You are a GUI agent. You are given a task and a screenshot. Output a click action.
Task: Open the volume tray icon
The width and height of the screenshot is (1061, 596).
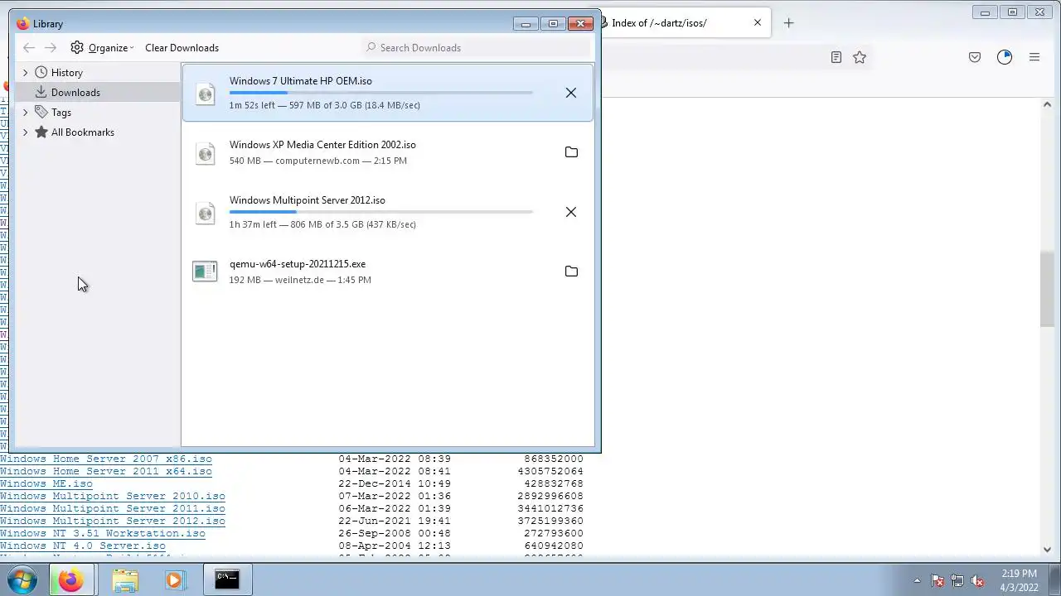(x=977, y=580)
